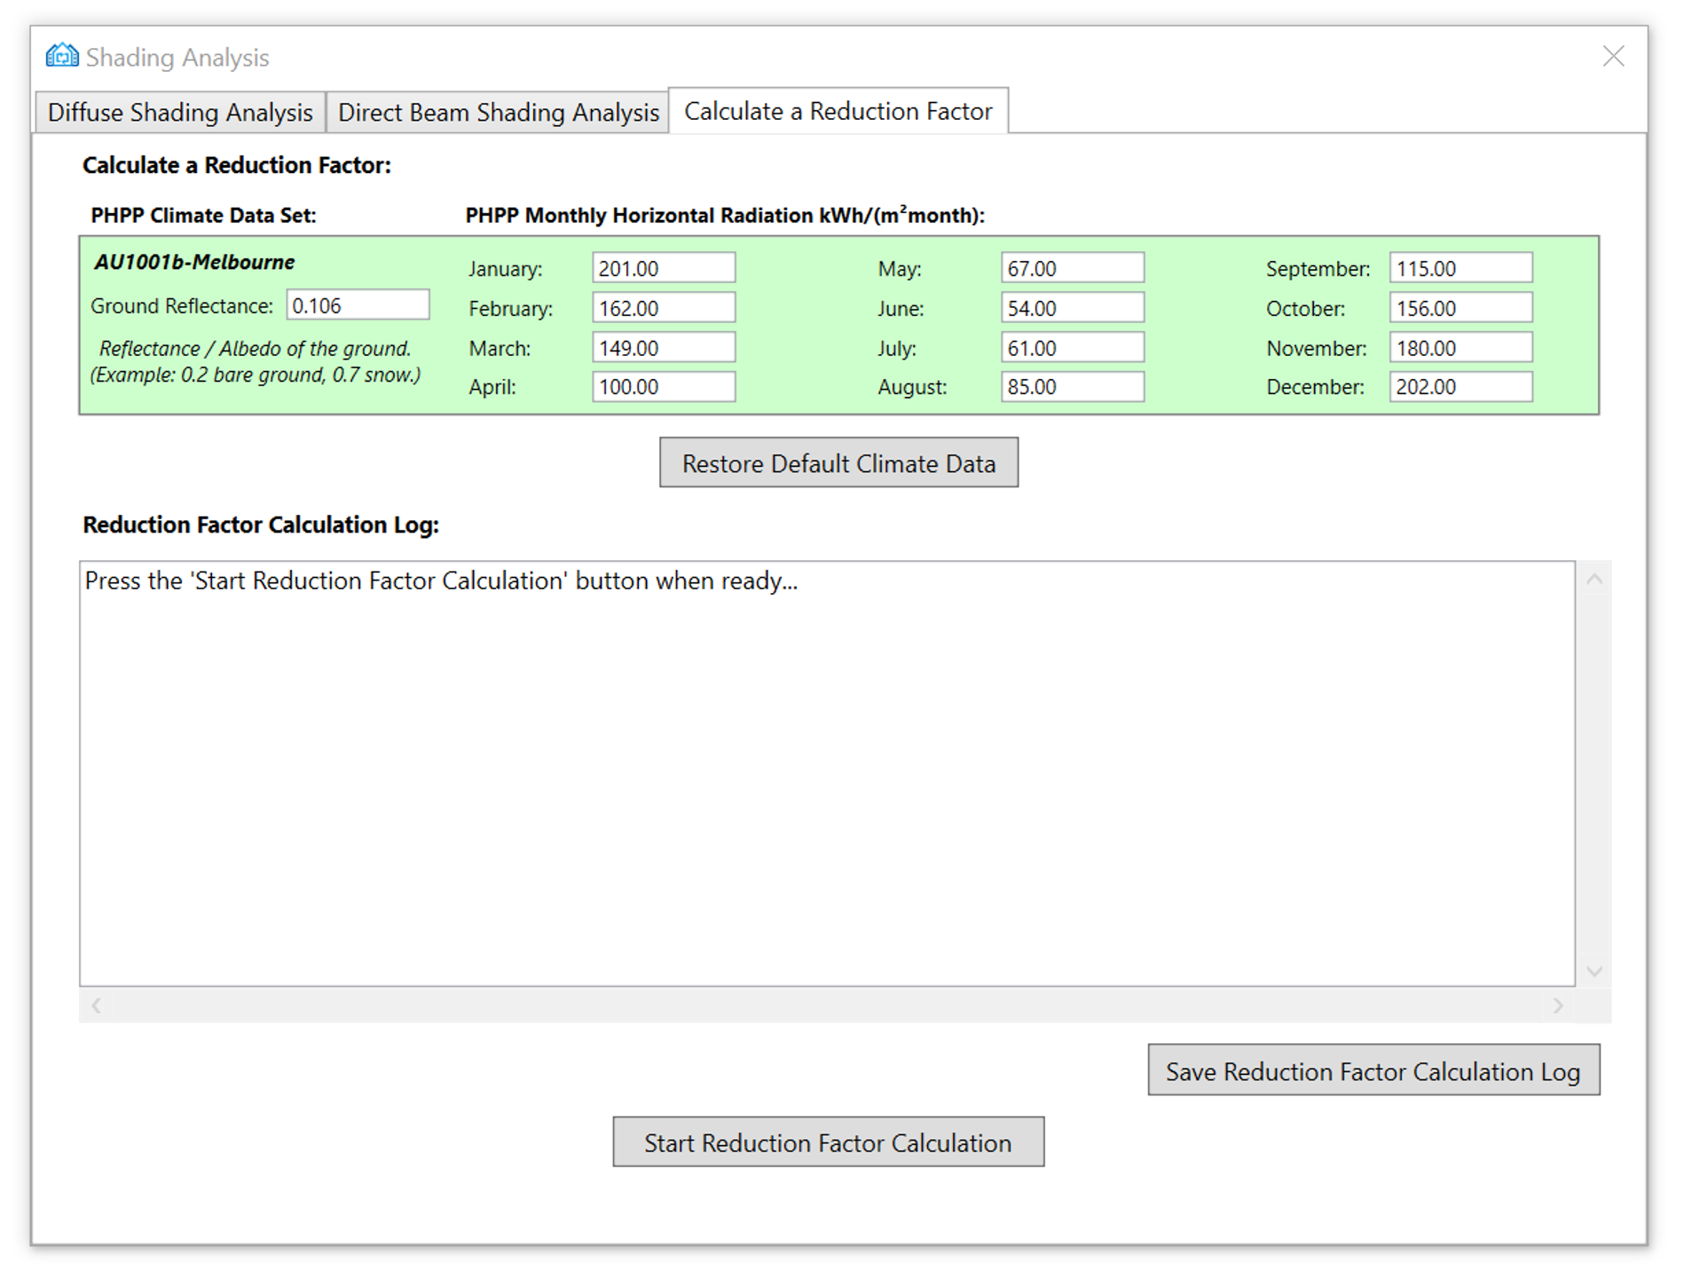The width and height of the screenshot is (1684, 1280).
Task: Edit the September radiation value
Action: point(1460,267)
